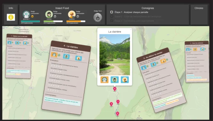This screenshot has height=121, width=213.
Task: Click the Insect Food team title
Action: (62, 8)
